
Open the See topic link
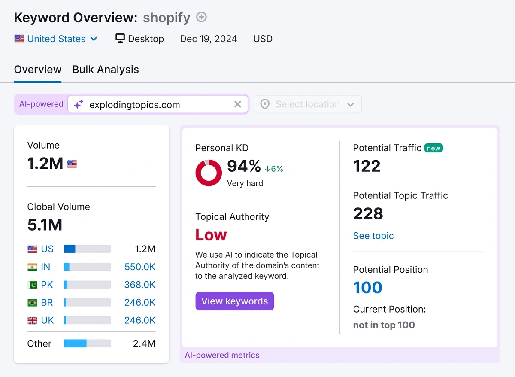(x=373, y=236)
